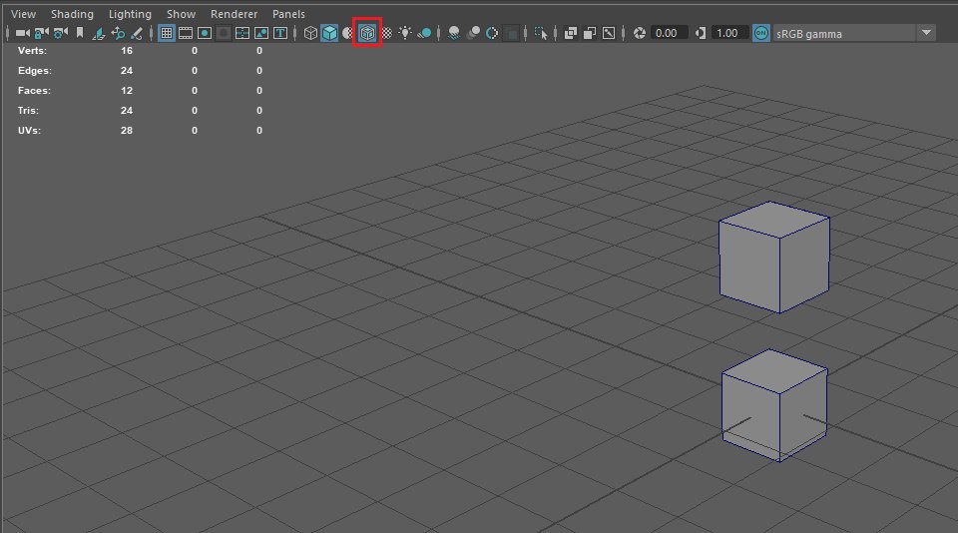Open the View menu
Screen dimensions: 958x533
tap(23, 13)
